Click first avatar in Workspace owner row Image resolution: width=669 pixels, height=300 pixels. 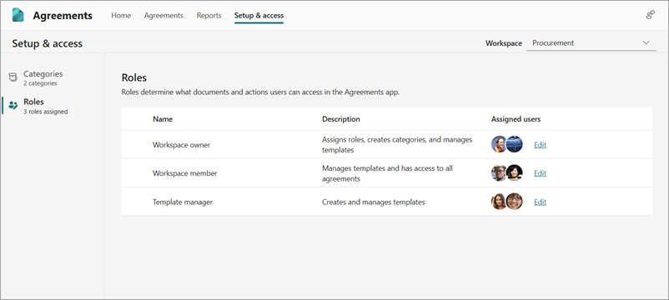point(499,144)
